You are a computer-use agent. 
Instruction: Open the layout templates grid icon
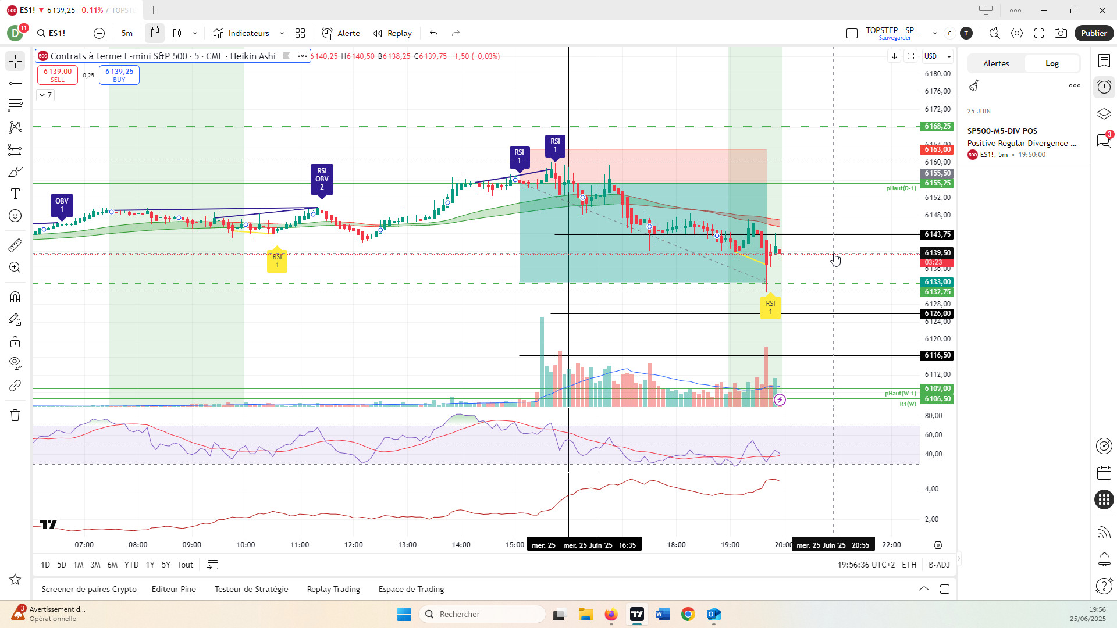click(x=300, y=33)
